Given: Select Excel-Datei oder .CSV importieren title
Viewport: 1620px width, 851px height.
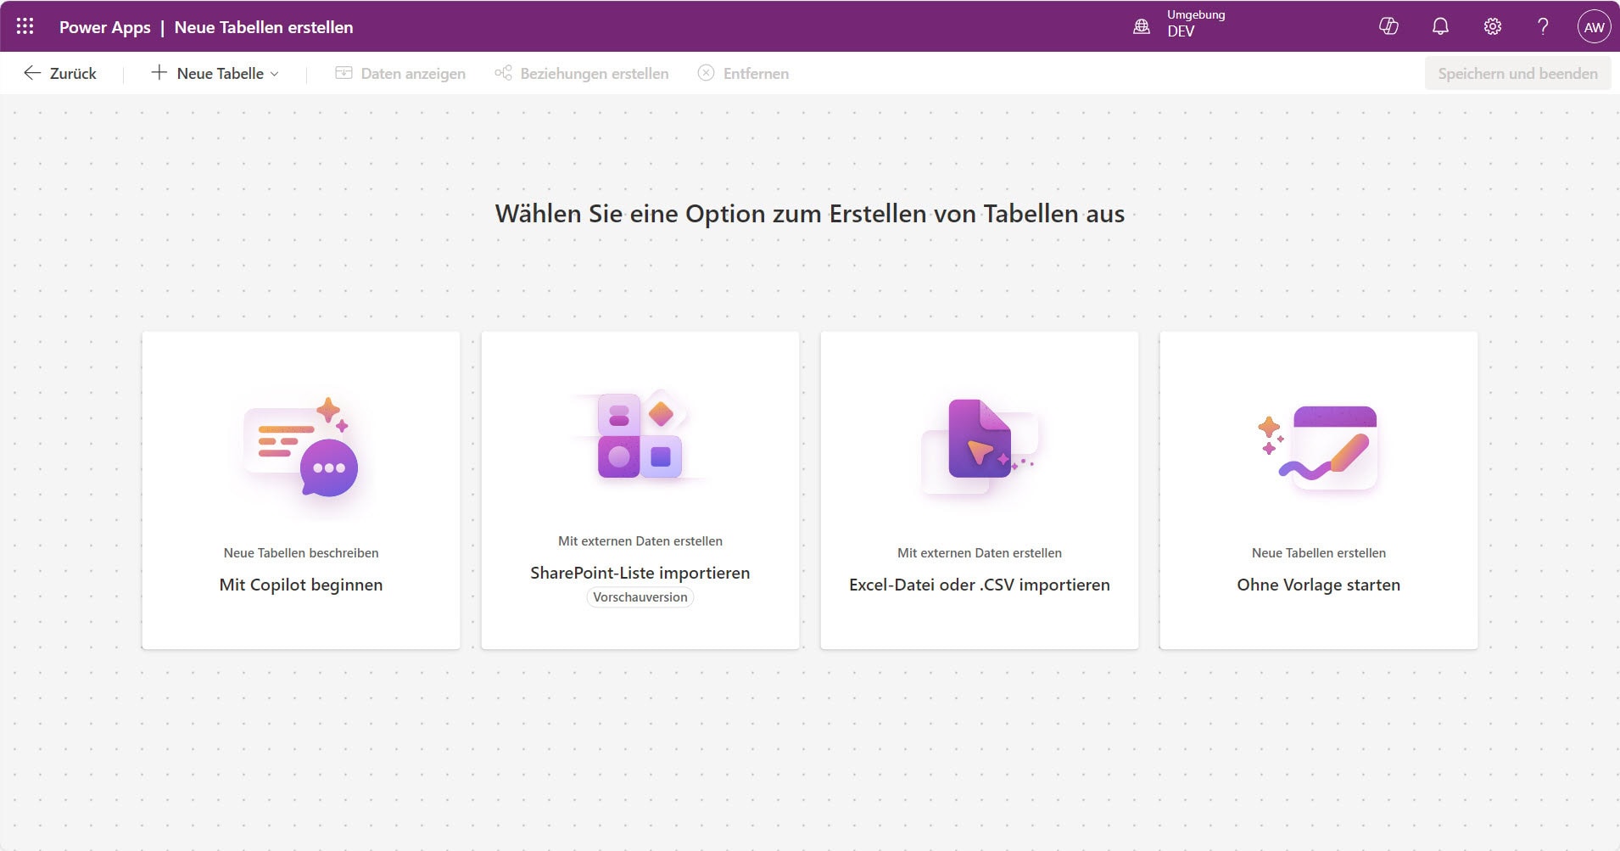Looking at the screenshot, I should point(980,585).
